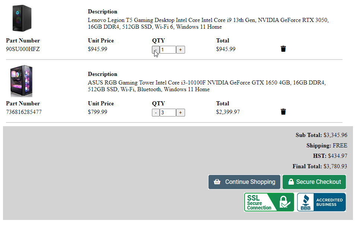Open the ASUS RGB tower thumbnail
The image size is (363, 233).
pos(22,81)
